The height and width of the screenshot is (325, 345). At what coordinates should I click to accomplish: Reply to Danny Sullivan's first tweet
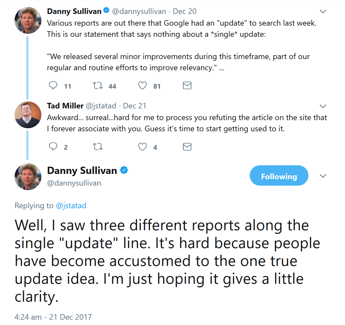[53, 86]
